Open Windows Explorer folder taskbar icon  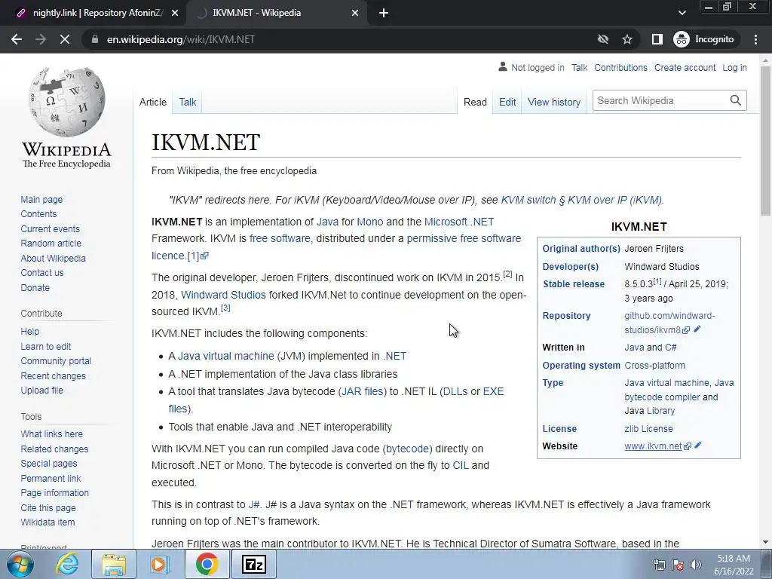point(114,564)
